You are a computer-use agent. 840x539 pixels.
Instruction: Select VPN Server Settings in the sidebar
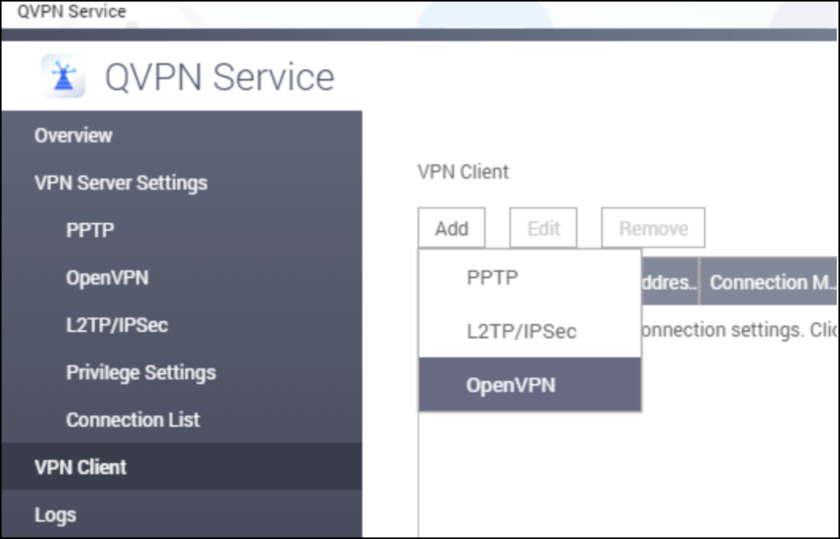[120, 183]
